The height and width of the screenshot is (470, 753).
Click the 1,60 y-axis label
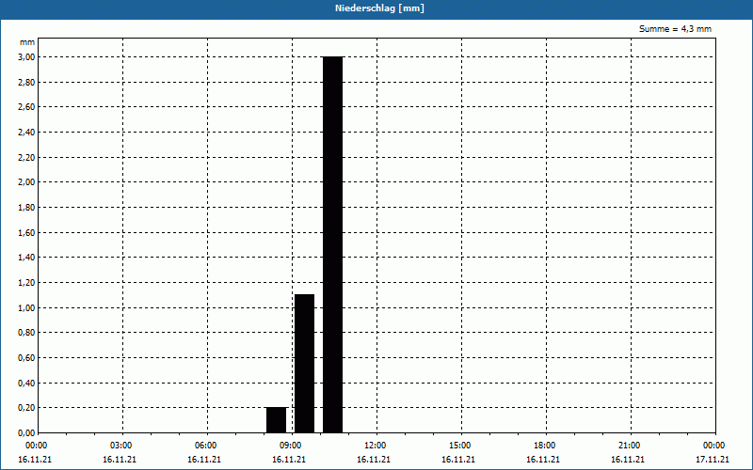pyautogui.click(x=26, y=232)
